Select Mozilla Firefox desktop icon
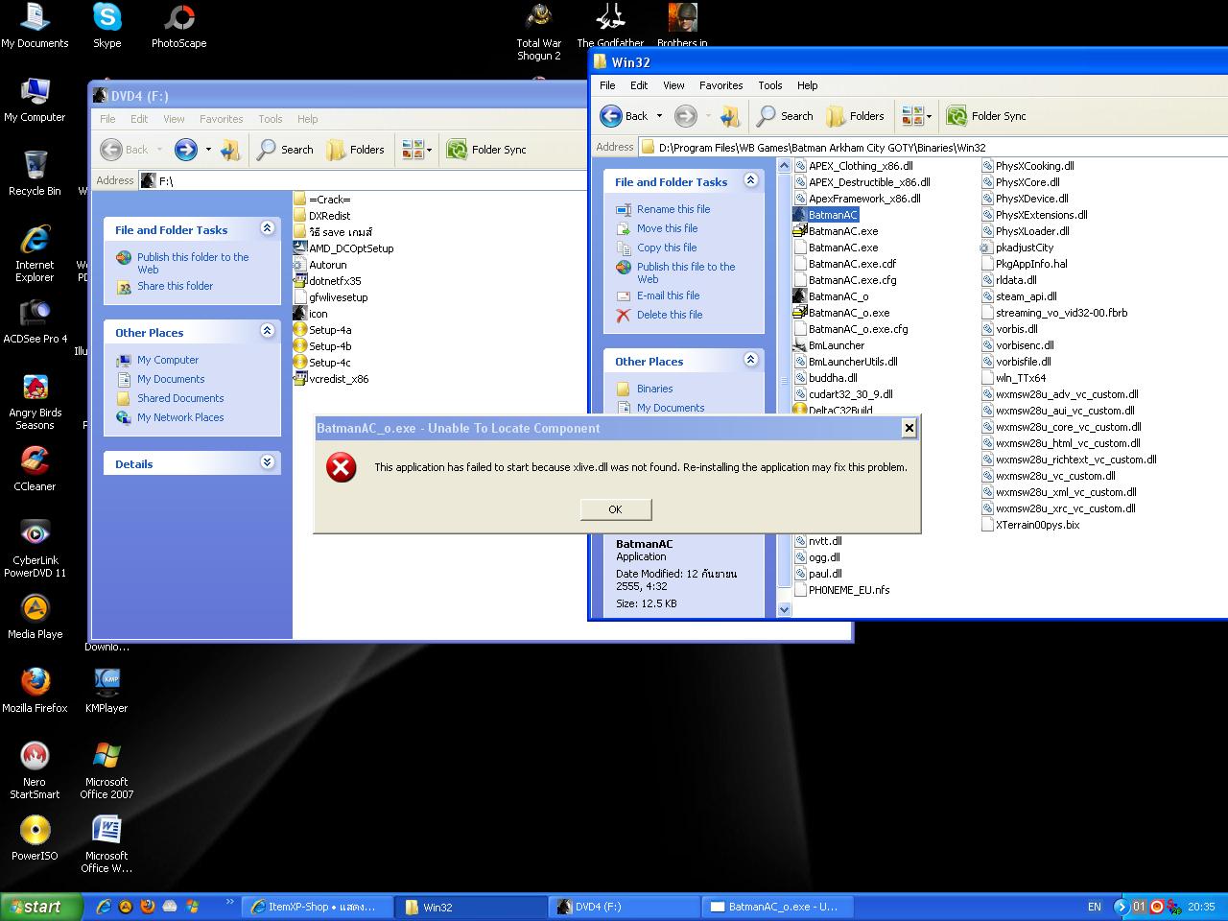The height and width of the screenshot is (921, 1228). [x=35, y=690]
